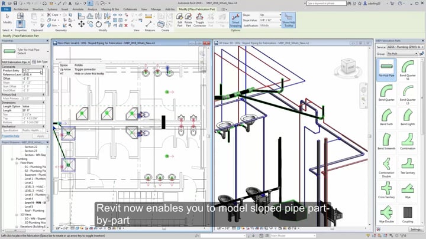Viewport: 426px width, 239px height.
Task: Open the Measure between references tool
Action: [x=149, y=17]
